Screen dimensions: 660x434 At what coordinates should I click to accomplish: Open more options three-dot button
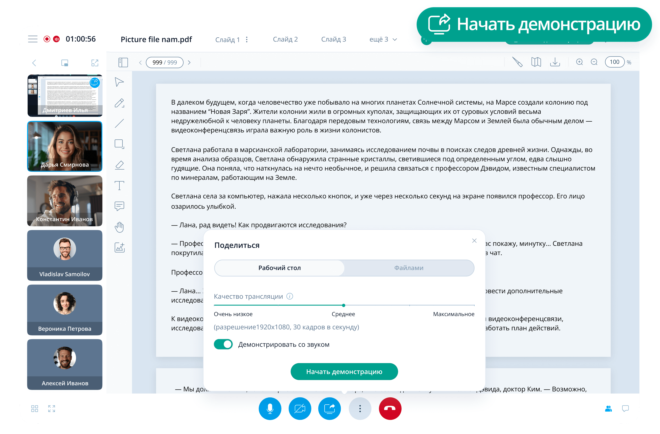[x=360, y=408]
